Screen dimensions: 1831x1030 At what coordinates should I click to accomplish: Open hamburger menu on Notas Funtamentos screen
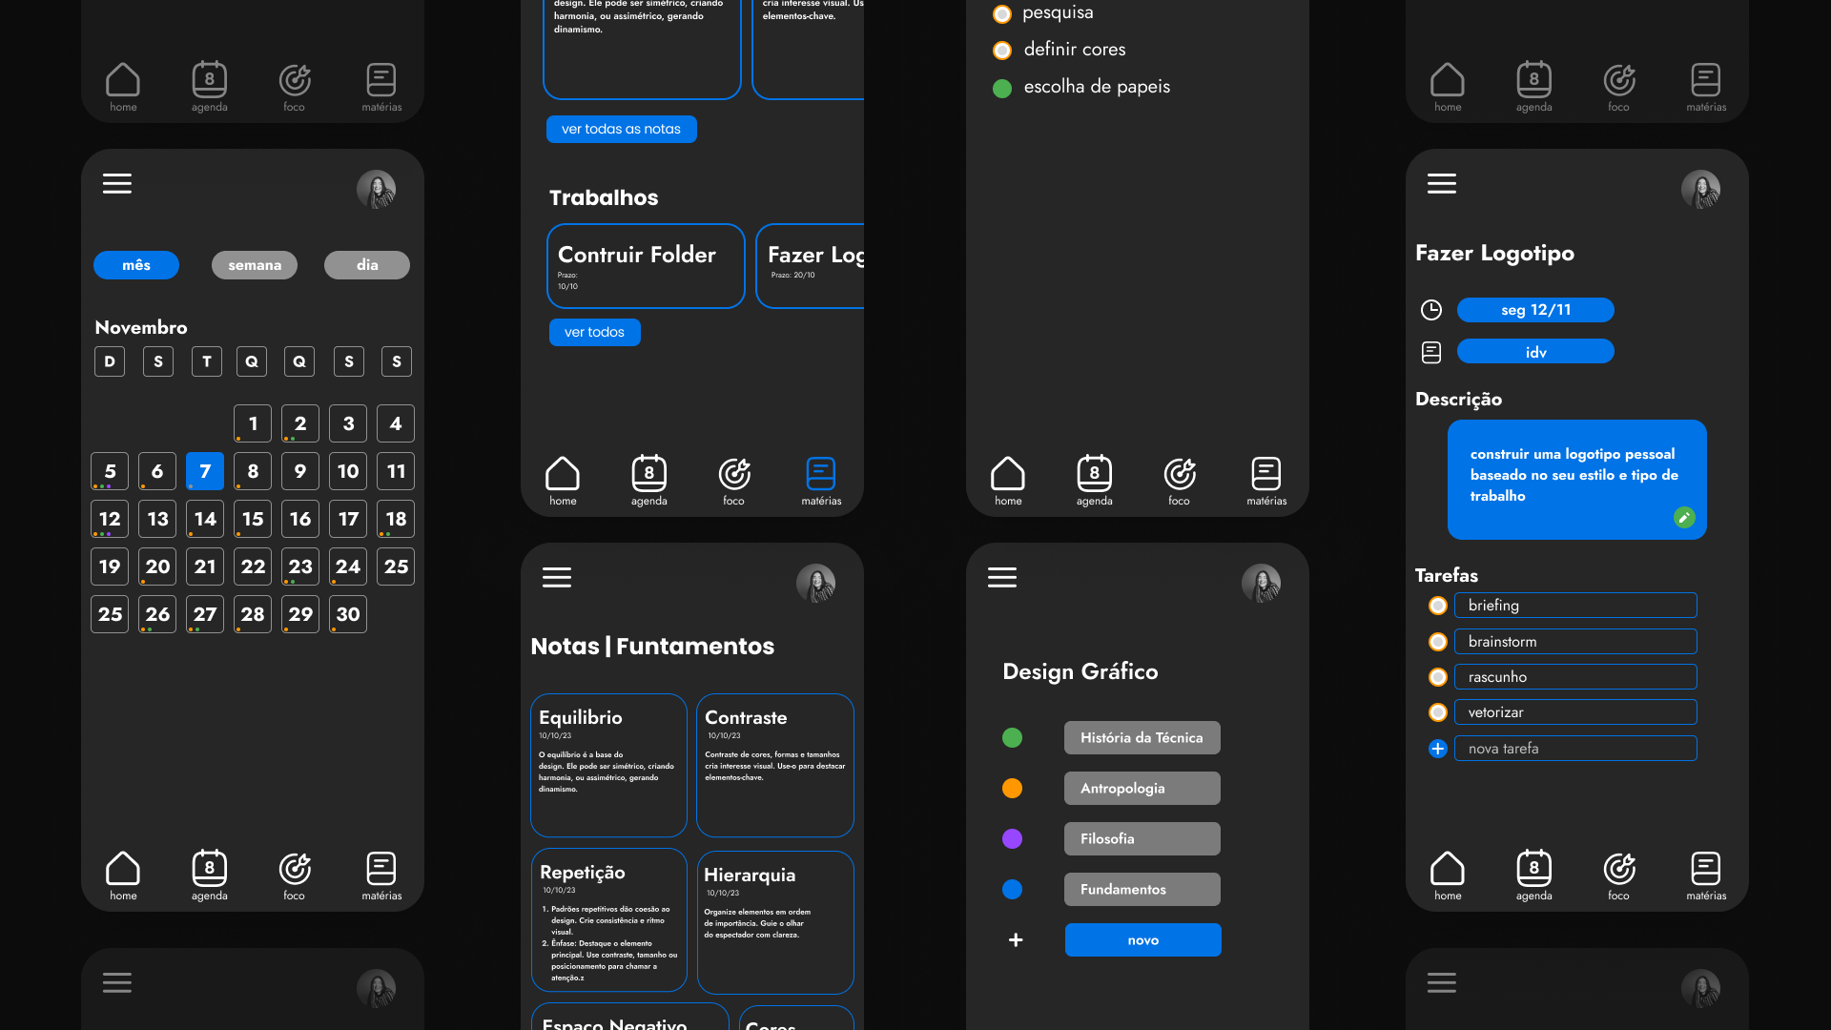click(x=557, y=577)
